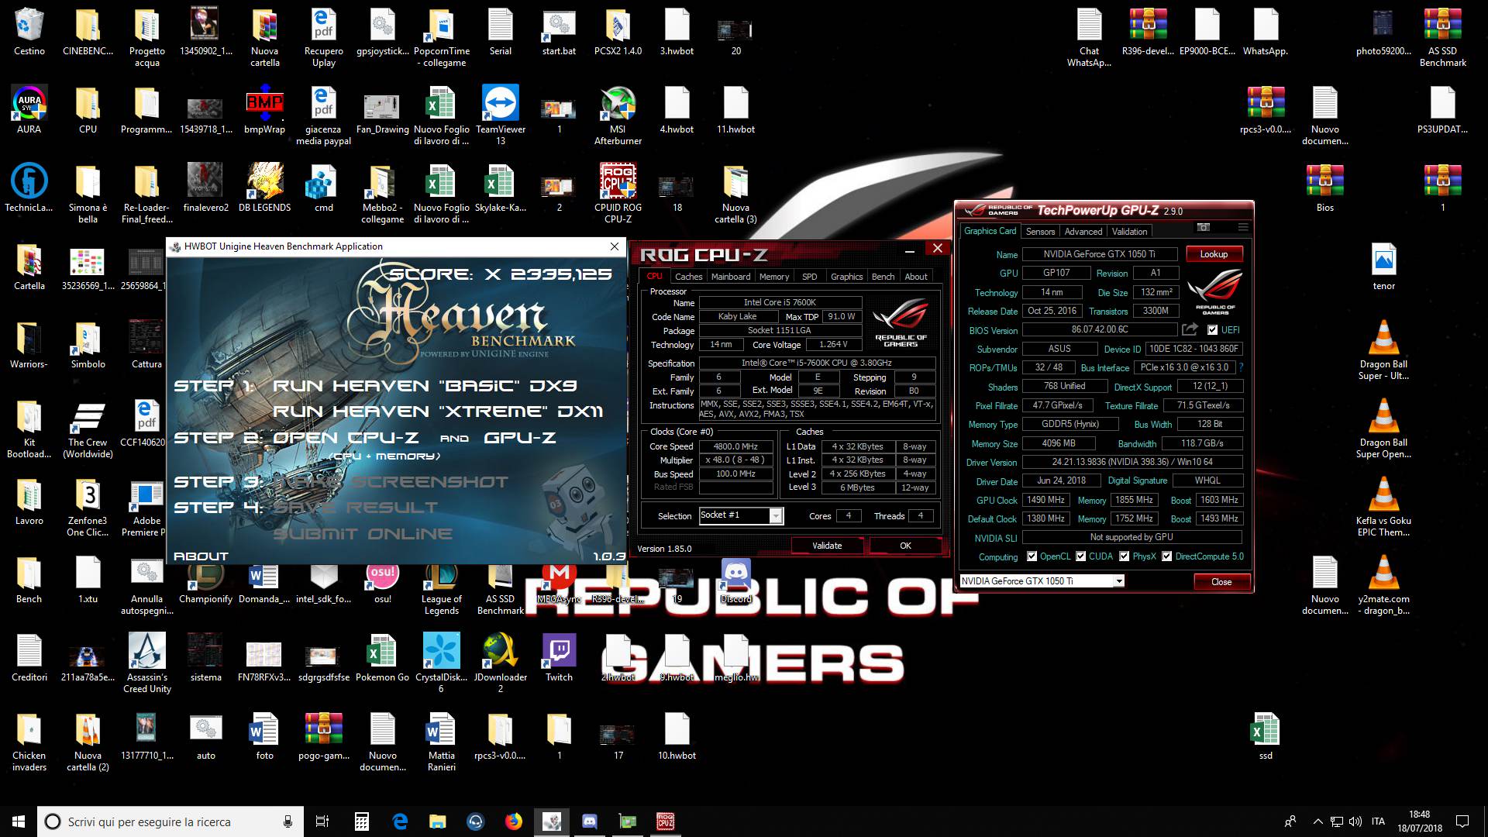The width and height of the screenshot is (1488, 837).
Task: Open Firefox from the taskbar
Action: 514,821
